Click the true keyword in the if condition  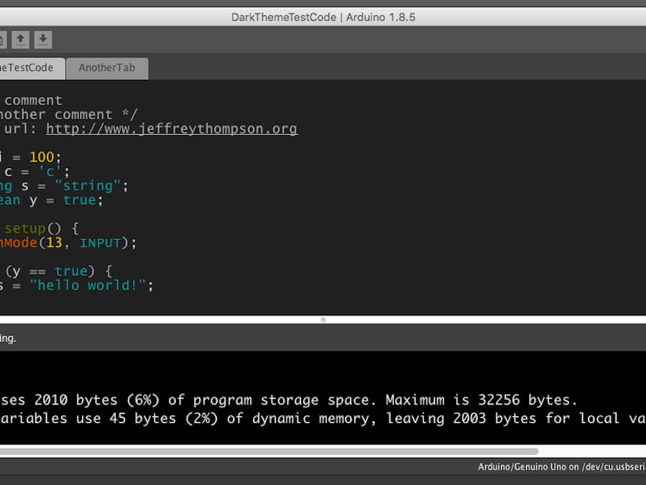[x=71, y=271]
